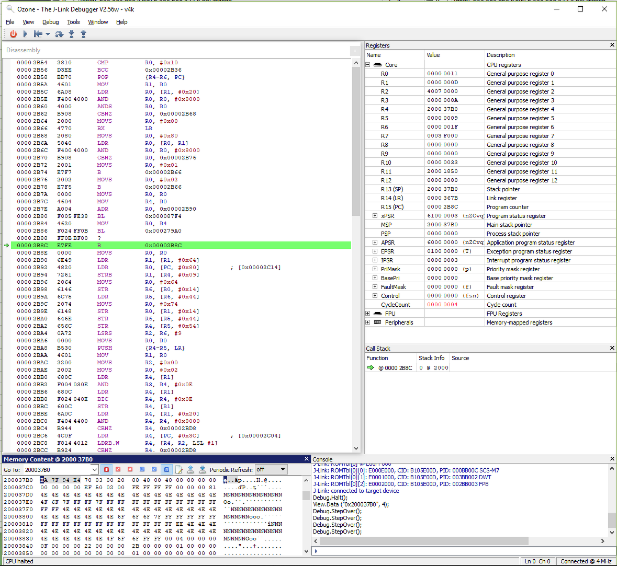Click the edit memory pencil icon
Screen dimensions: 617x566
(x=178, y=469)
